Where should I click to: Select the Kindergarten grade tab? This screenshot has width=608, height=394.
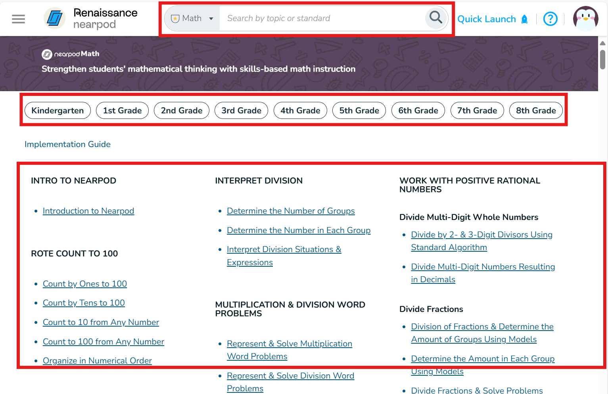[x=58, y=110]
